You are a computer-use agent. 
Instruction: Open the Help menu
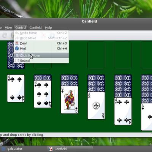(x=48, y=28)
